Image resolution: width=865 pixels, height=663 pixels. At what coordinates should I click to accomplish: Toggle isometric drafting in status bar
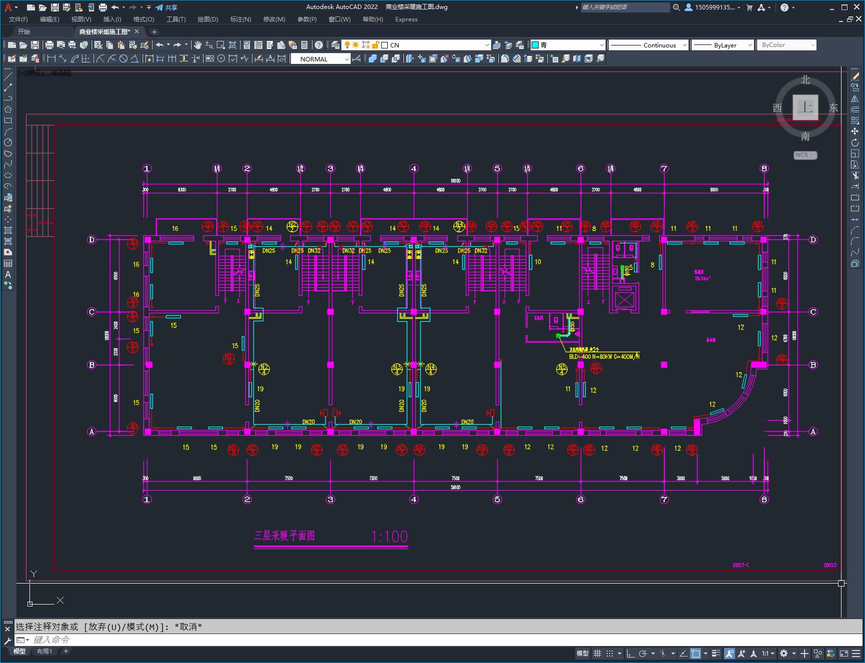tap(663, 653)
